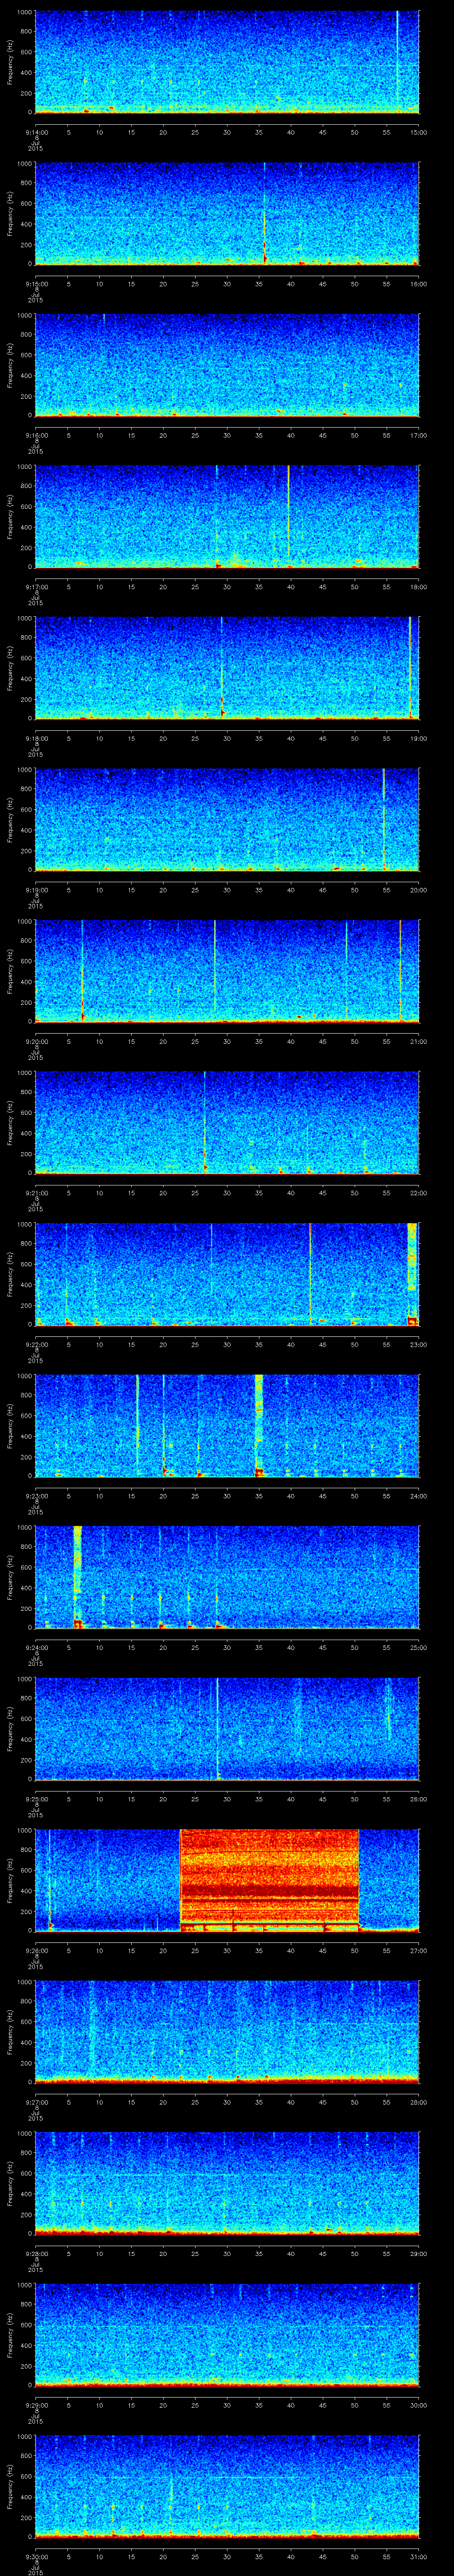
Task: Click the "25:00" end time label
Action: pyautogui.click(x=419, y=1647)
